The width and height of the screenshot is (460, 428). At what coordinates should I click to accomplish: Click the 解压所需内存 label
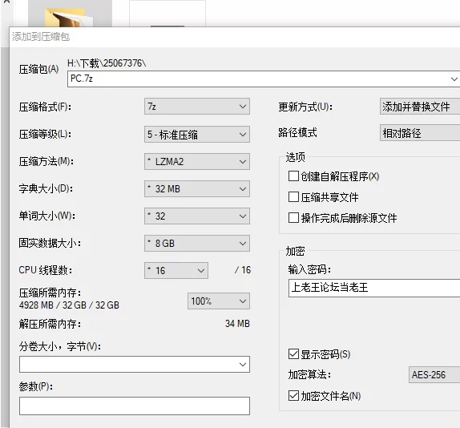(x=50, y=324)
